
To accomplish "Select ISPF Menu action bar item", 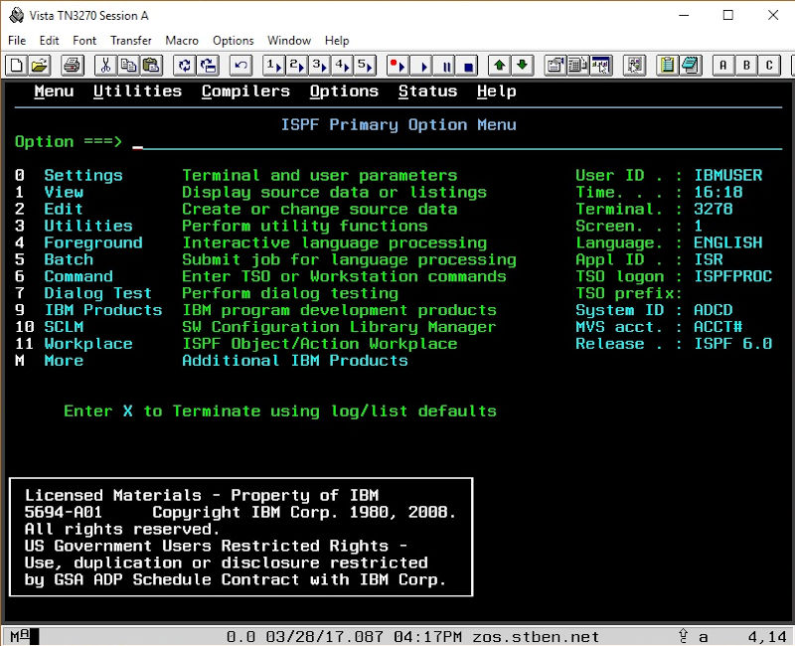I will pos(54,91).
